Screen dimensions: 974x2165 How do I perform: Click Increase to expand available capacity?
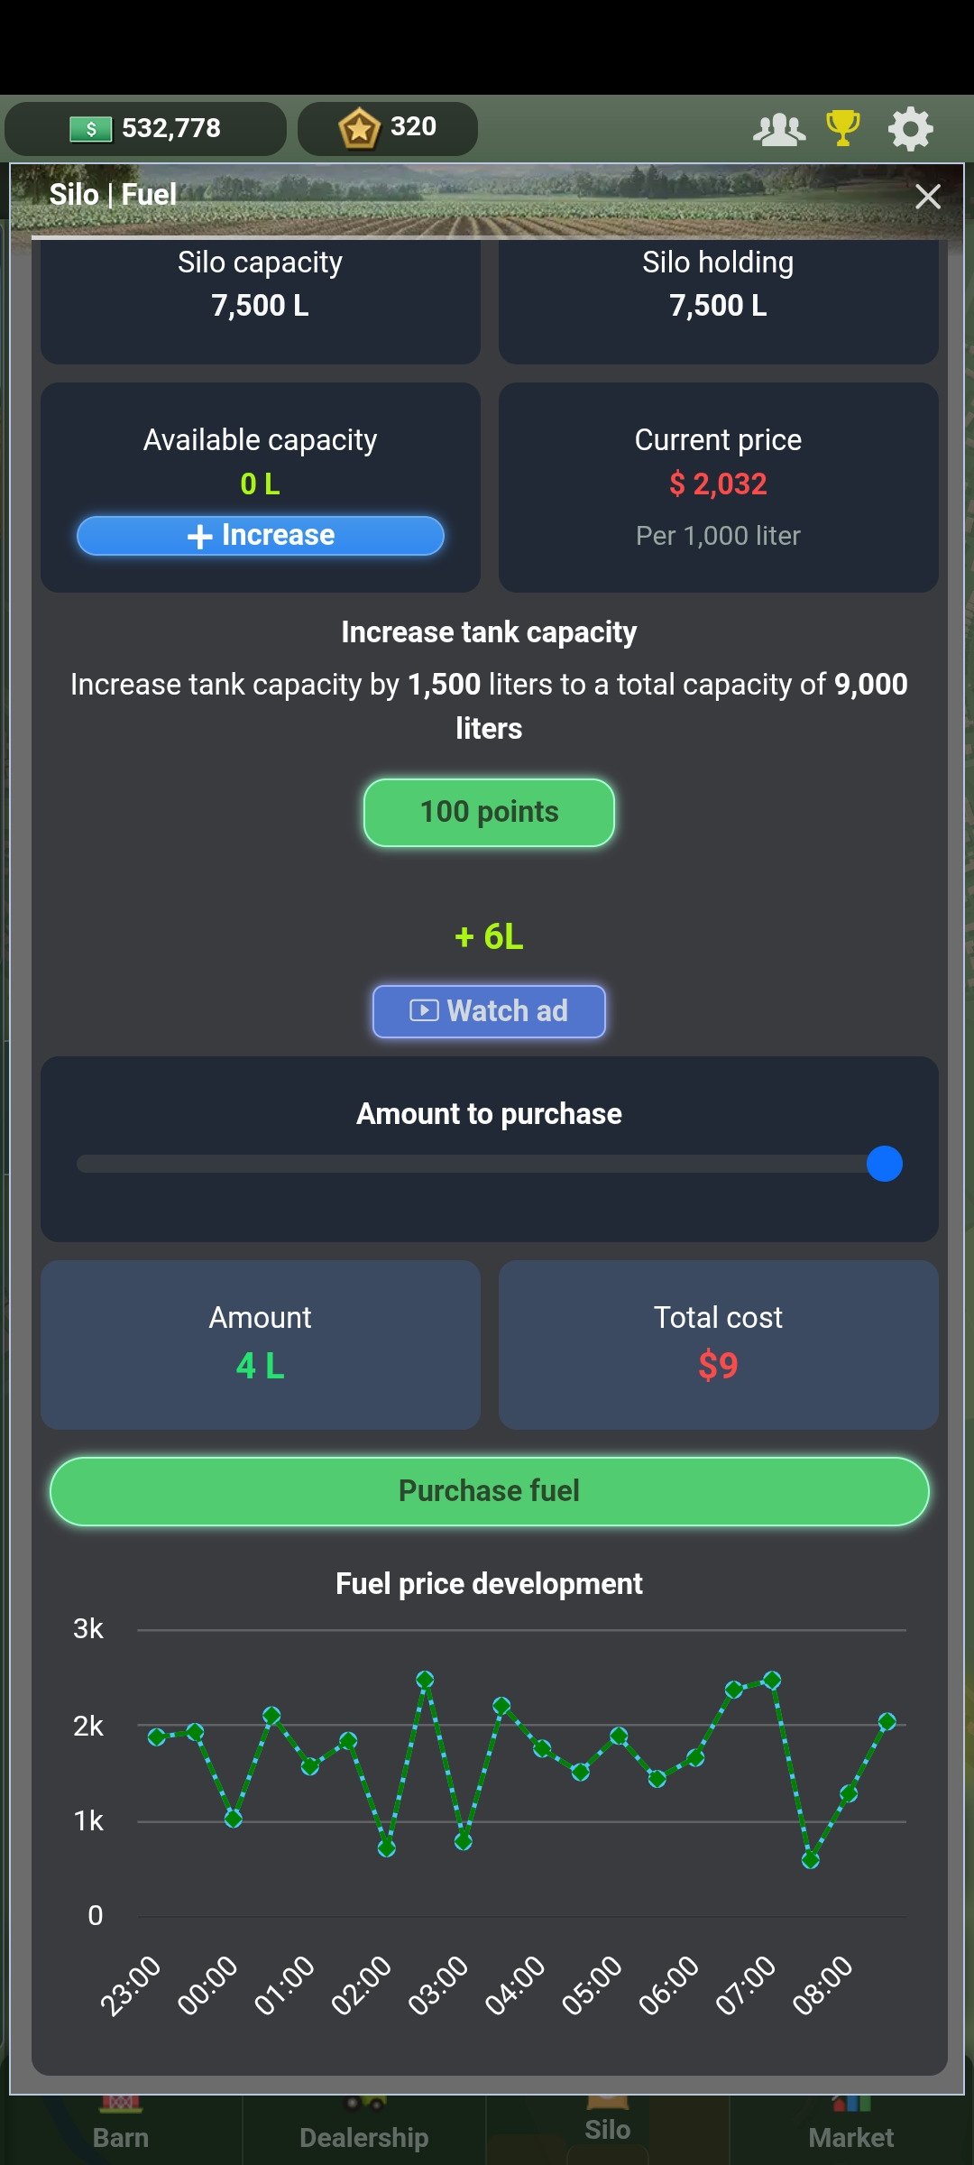click(x=261, y=535)
